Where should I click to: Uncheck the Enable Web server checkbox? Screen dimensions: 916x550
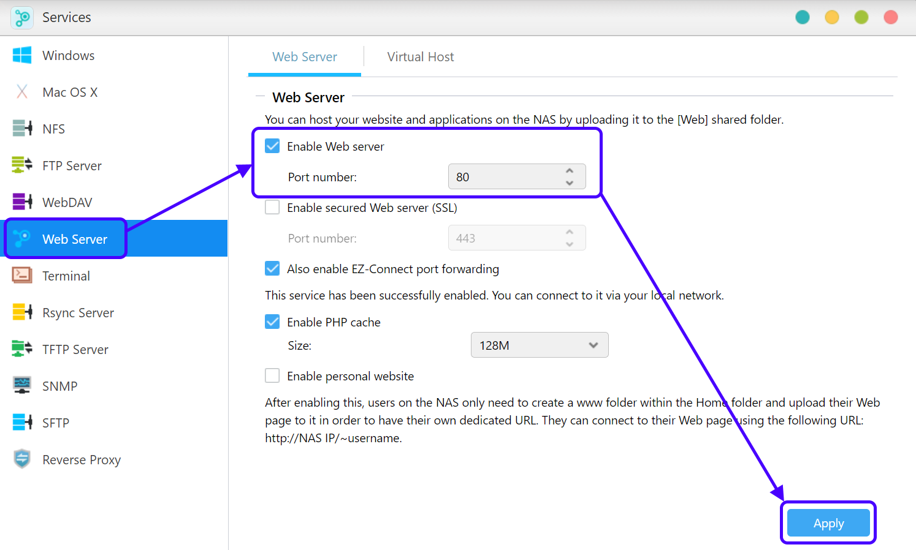pos(272,146)
